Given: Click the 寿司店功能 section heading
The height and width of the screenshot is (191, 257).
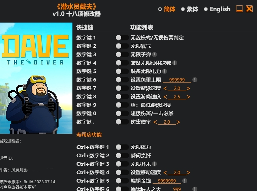Looking at the screenshot, I should (x=89, y=135).
